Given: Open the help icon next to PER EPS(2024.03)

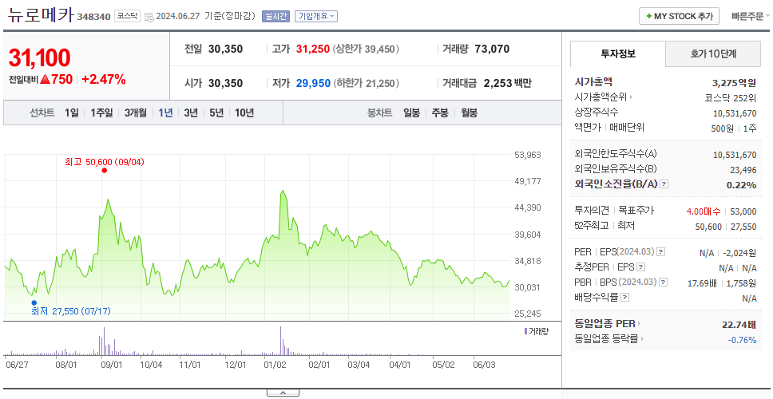Looking at the screenshot, I should pyautogui.click(x=661, y=252).
